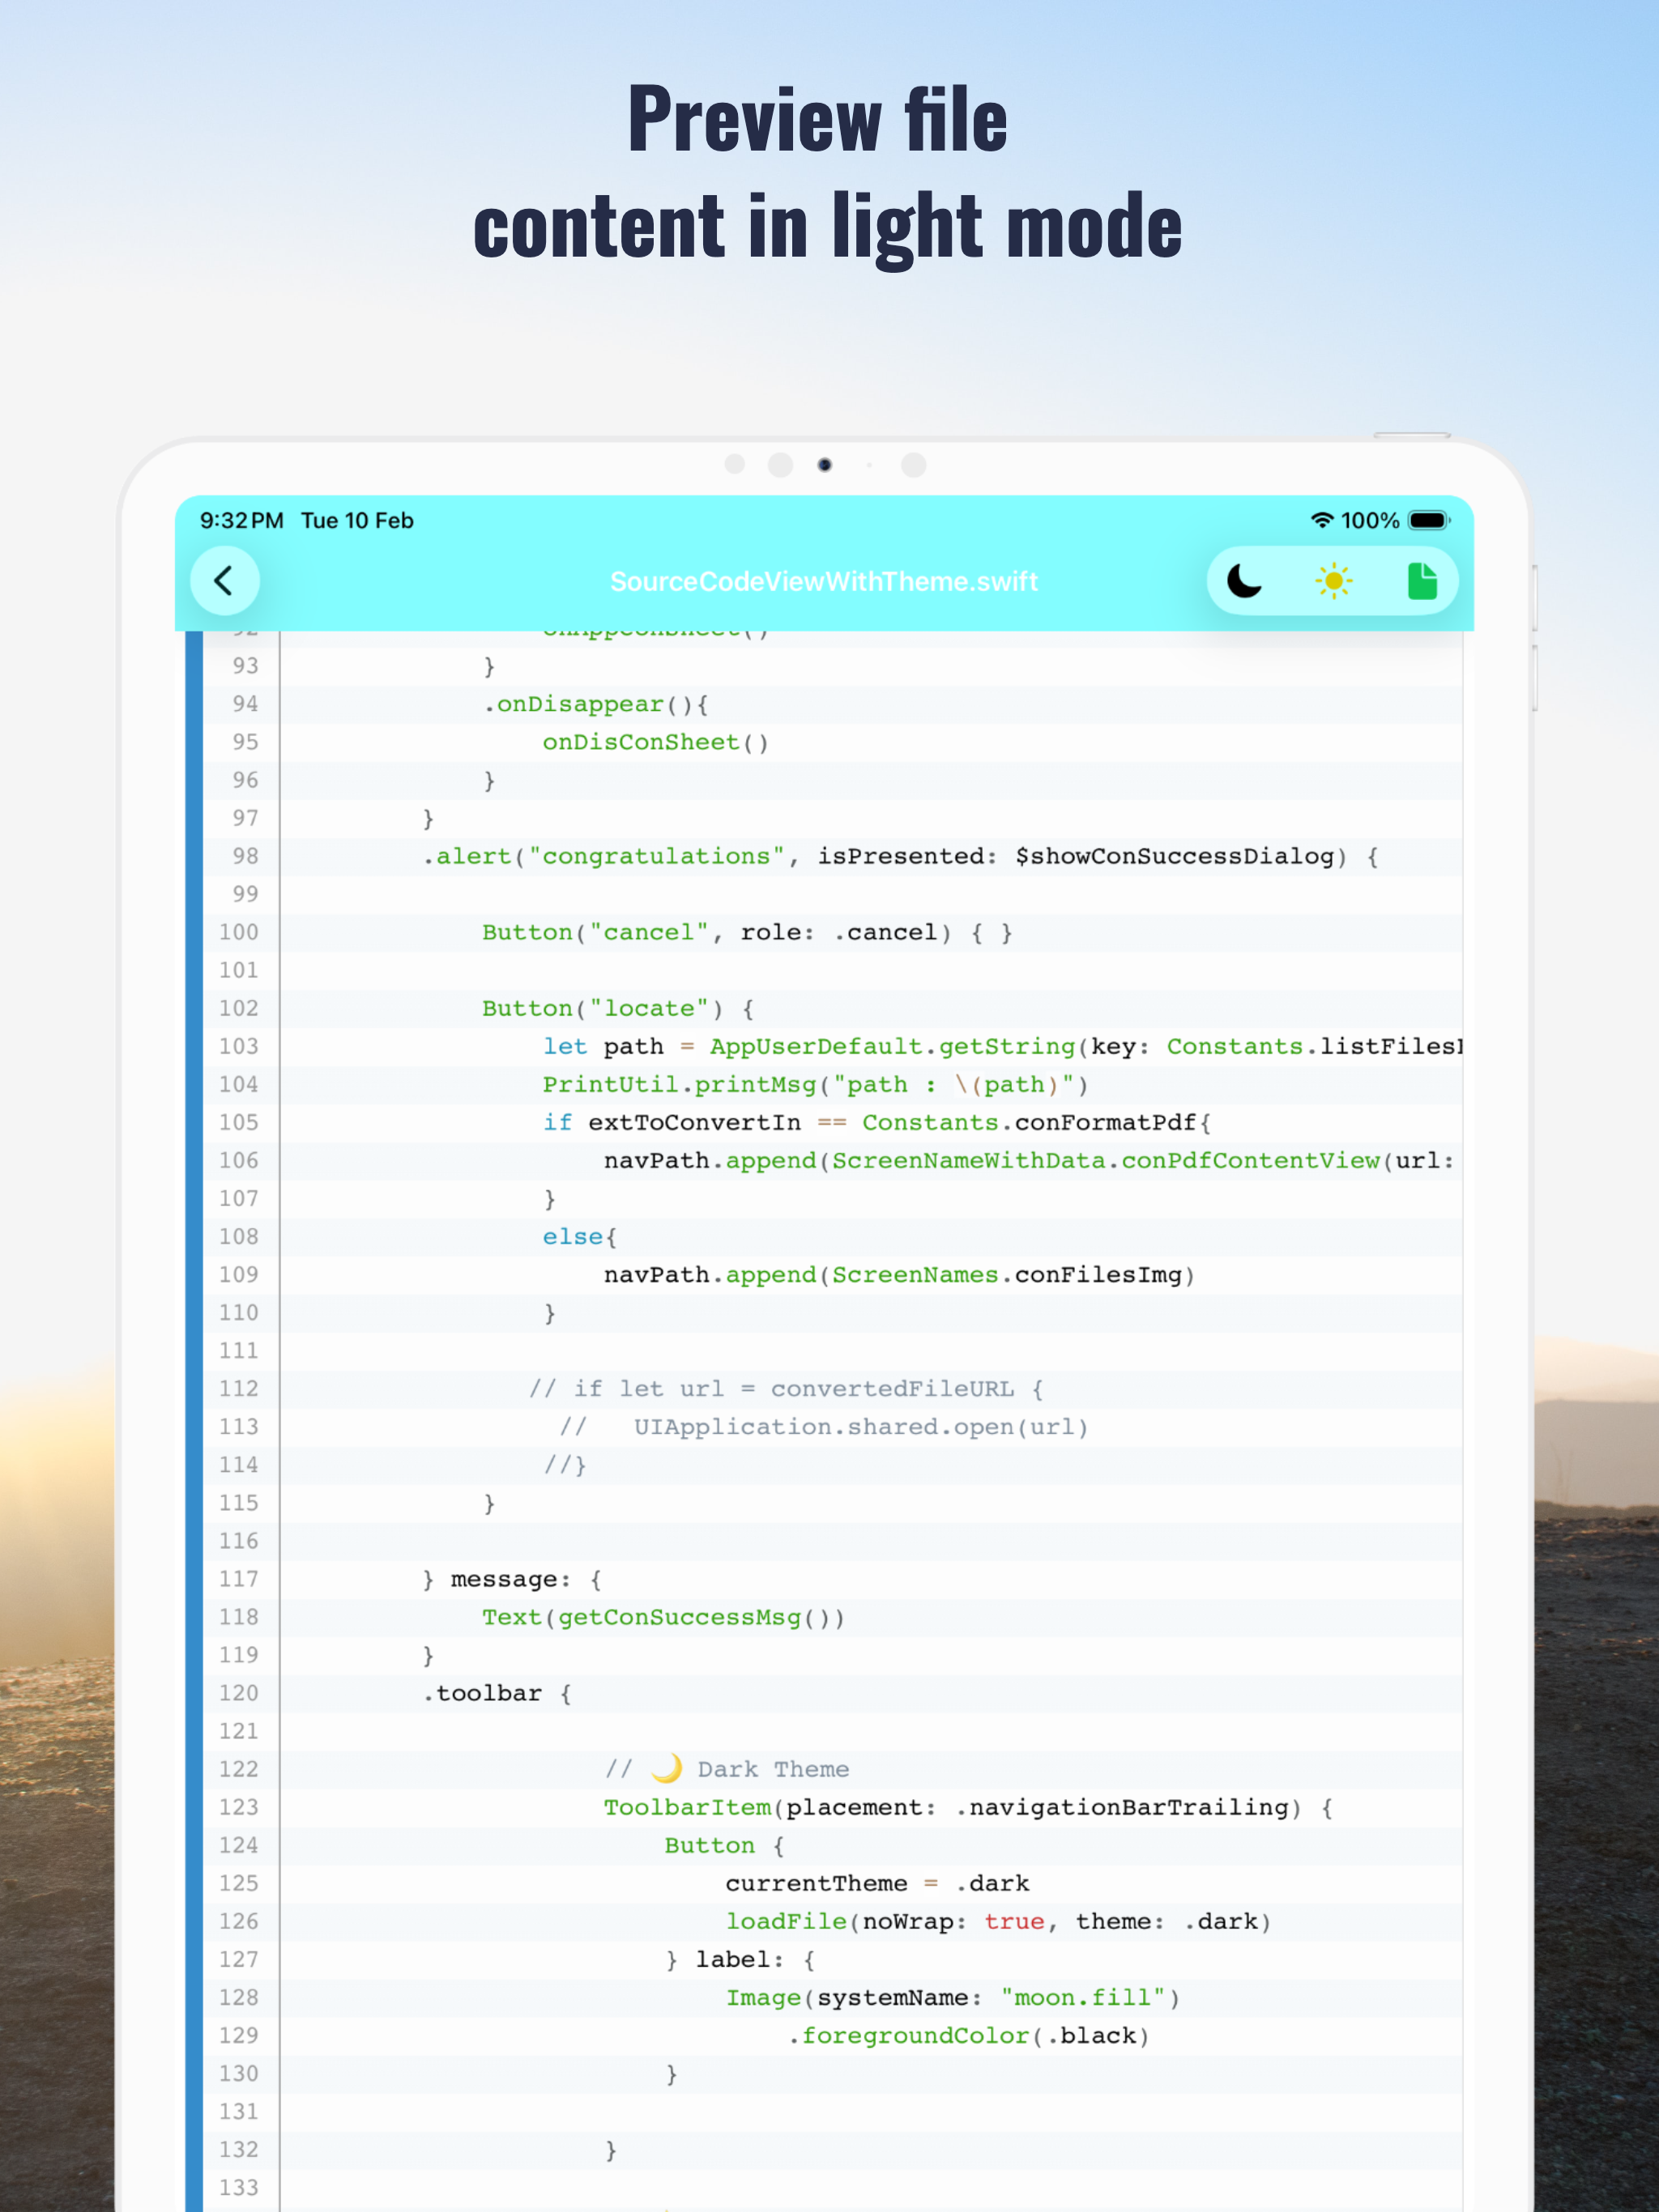Tap the moon emoji in comment
This screenshot has width=1659, height=2212.
pos(667,1768)
